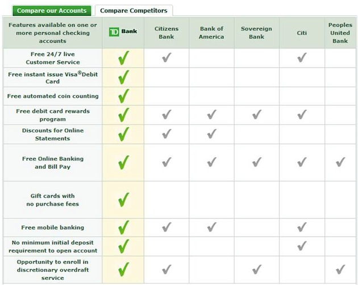Viewport: 358px width, 285px height.
Task: Click Peoples United check for Online Banking
Action: pyautogui.click(x=340, y=163)
